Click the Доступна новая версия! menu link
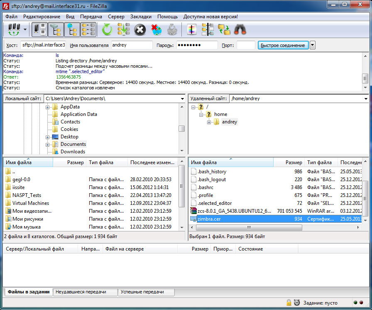 point(210,17)
